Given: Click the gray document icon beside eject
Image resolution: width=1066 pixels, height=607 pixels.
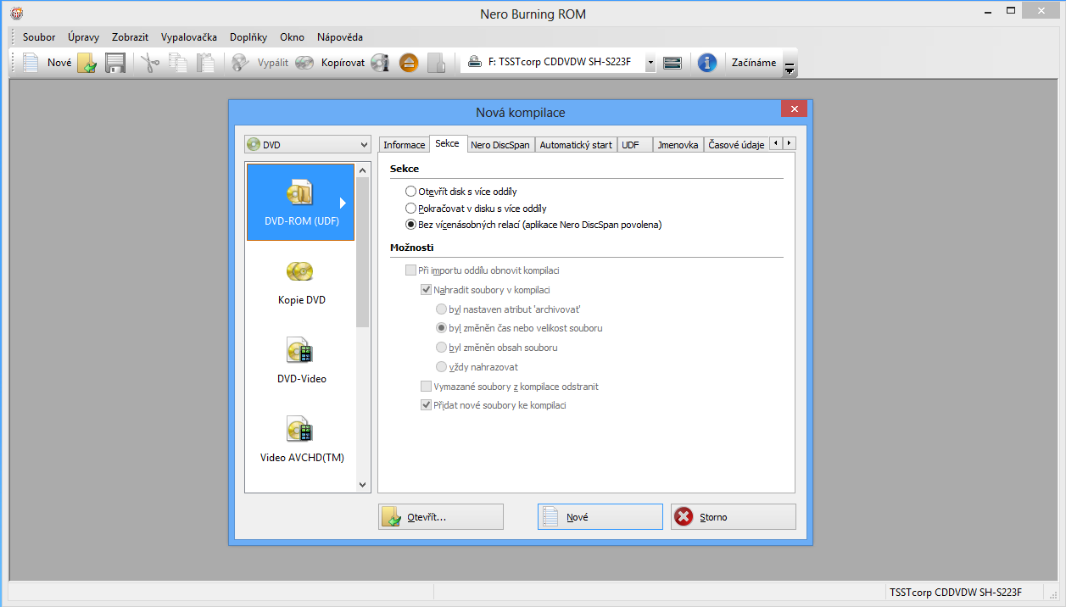Looking at the screenshot, I should pyautogui.click(x=436, y=63).
